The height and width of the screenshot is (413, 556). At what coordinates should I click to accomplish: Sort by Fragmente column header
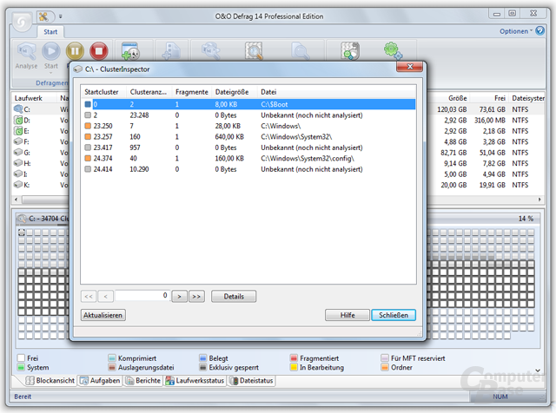click(x=192, y=92)
